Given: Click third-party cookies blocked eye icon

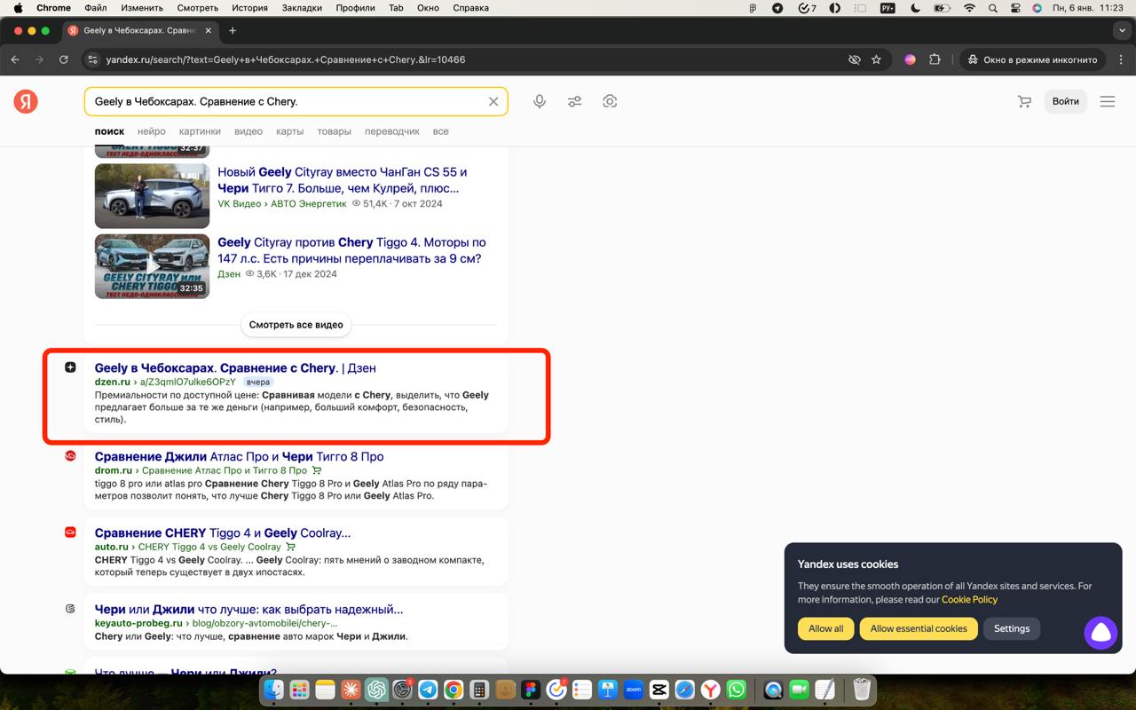Looking at the screenshot, I should pos(854,59).
